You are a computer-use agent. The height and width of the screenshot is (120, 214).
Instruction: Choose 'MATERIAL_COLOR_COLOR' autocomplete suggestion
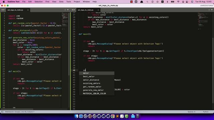click(x=97, y=94)
